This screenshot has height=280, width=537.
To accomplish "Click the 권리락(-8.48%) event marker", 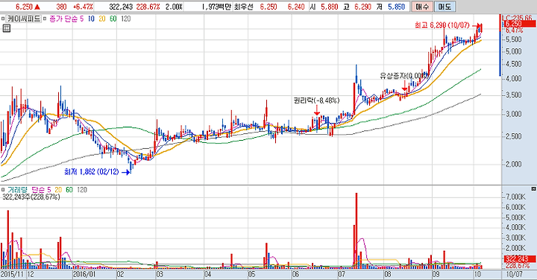I will tap(316, 101).
